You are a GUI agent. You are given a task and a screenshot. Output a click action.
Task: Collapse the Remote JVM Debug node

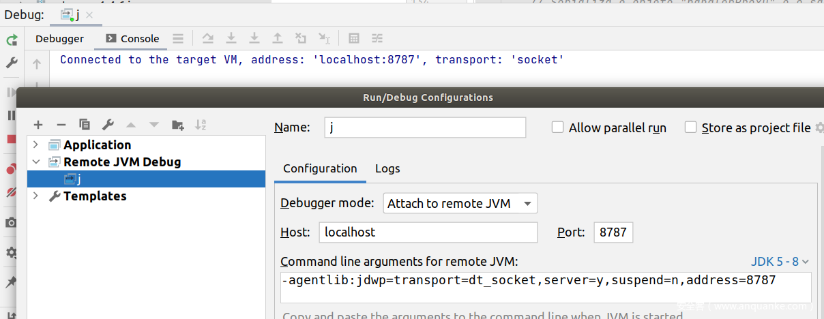[35, 162]
